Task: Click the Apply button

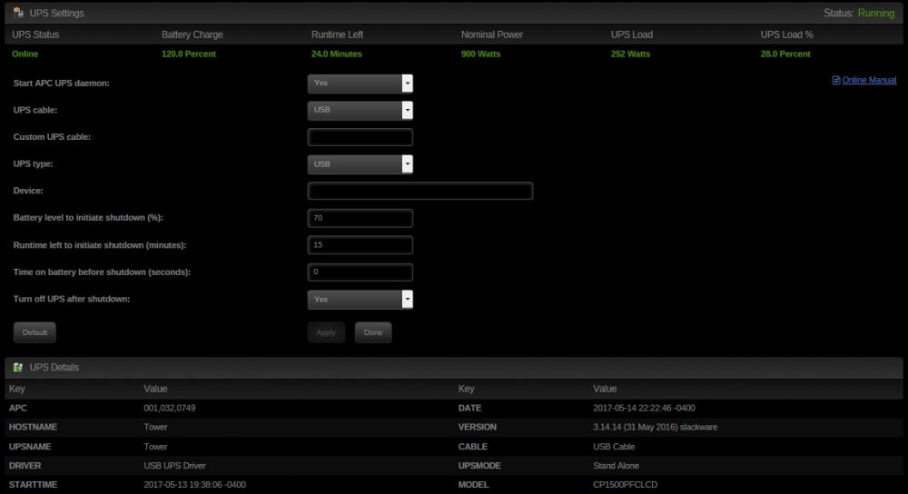Action: [x=326, y=332]
